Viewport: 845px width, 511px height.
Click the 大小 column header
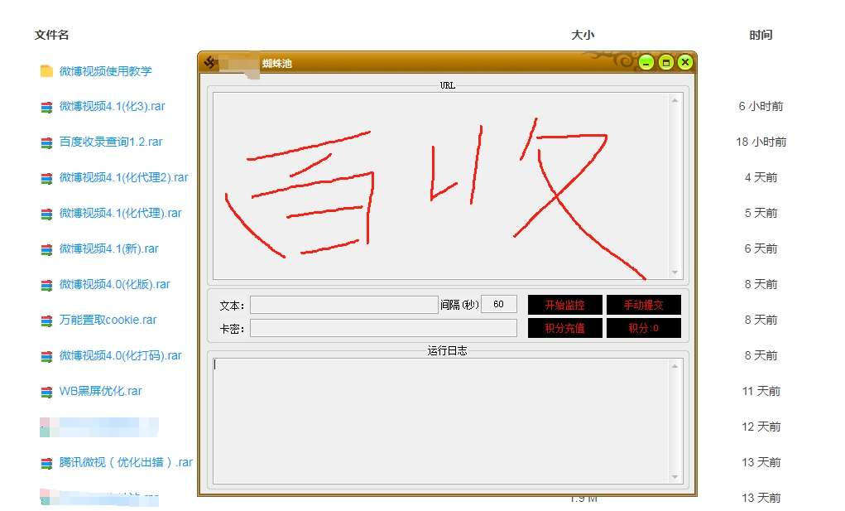pos(583,35)
